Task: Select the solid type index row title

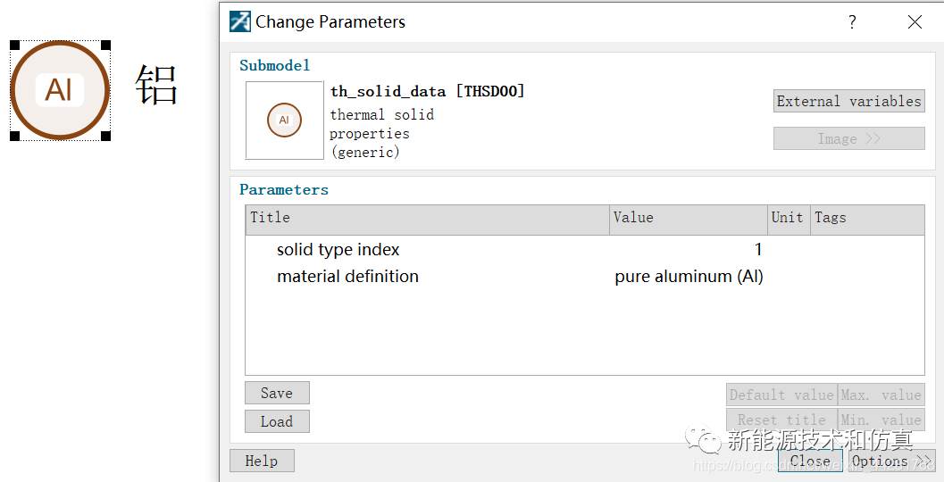Action: click(x=338, y=250)
